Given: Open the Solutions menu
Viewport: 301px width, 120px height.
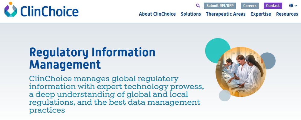Looking at the screenshot, I should click(191, 14).
